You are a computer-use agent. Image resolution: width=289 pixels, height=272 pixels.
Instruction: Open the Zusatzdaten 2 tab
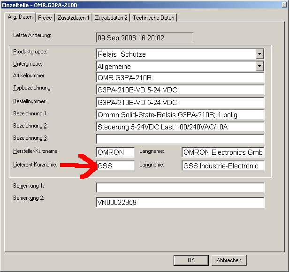(111, 18)
